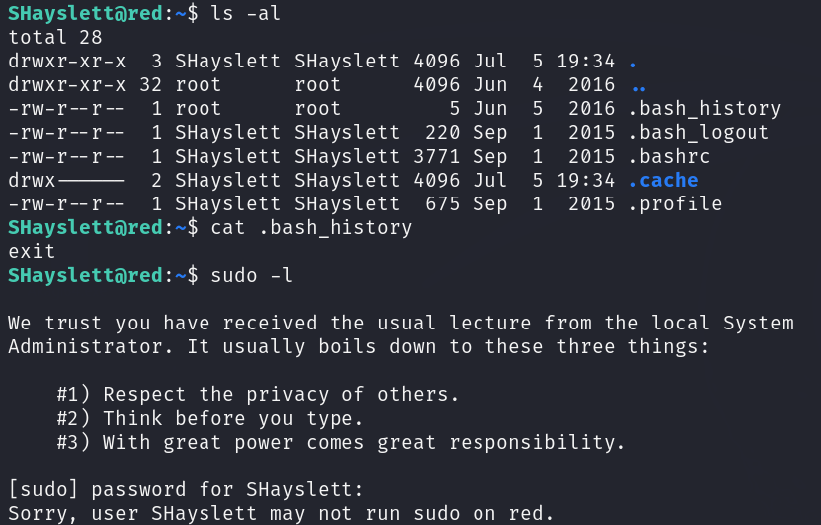Click the 'Respect the privacy of others' line
Viewport: 821px width, 525px height.
(257, 395)
